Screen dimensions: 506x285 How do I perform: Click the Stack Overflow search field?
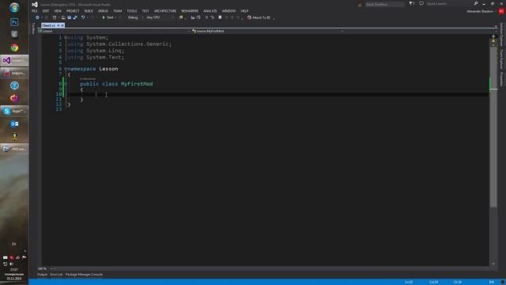tap(384, 5)
